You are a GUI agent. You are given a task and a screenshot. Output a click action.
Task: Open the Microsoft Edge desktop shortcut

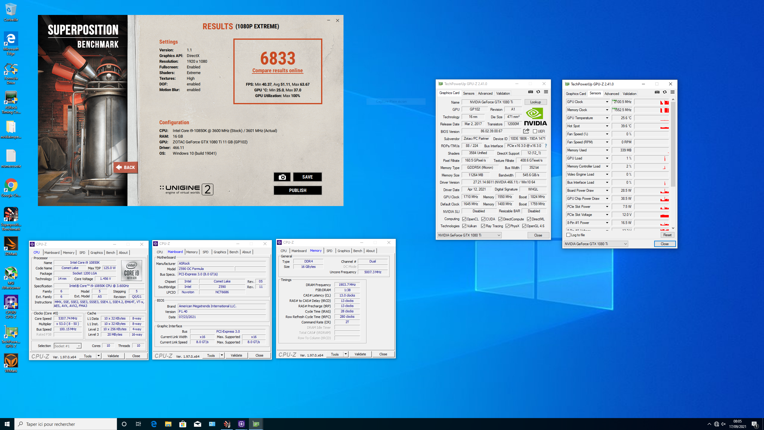11,44
